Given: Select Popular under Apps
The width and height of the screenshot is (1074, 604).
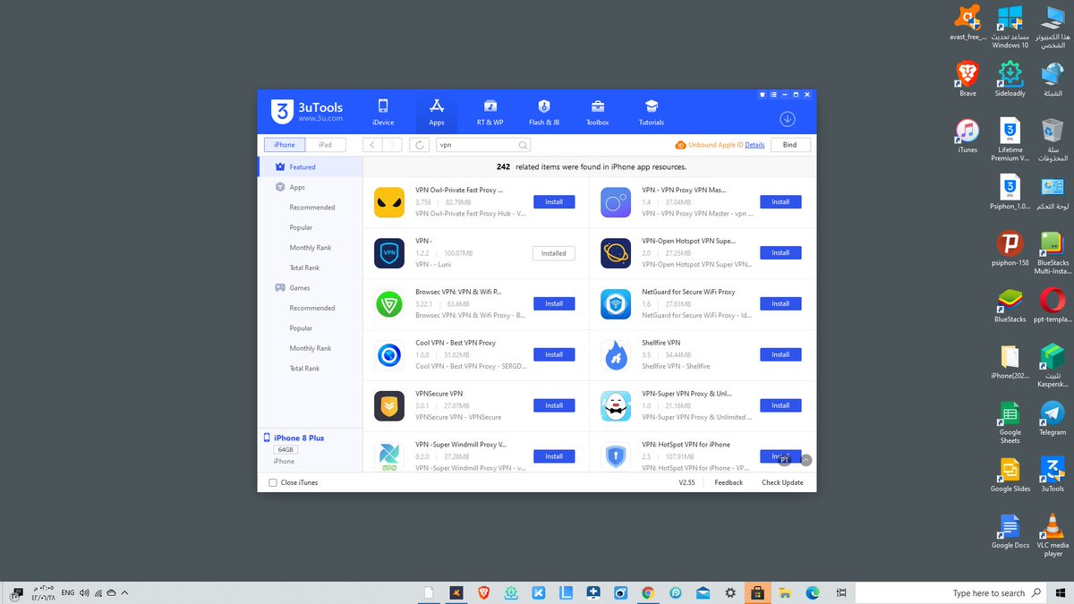Looking at the screenshot, I should [301, 227].
